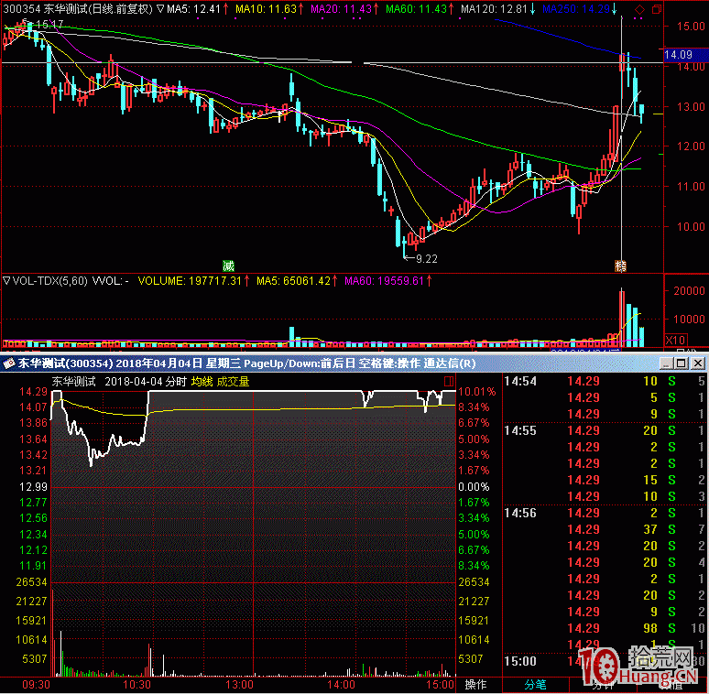Select the tick row with volume 15
The height and width of the screenshot is (694, 709).
pos(605,480)
